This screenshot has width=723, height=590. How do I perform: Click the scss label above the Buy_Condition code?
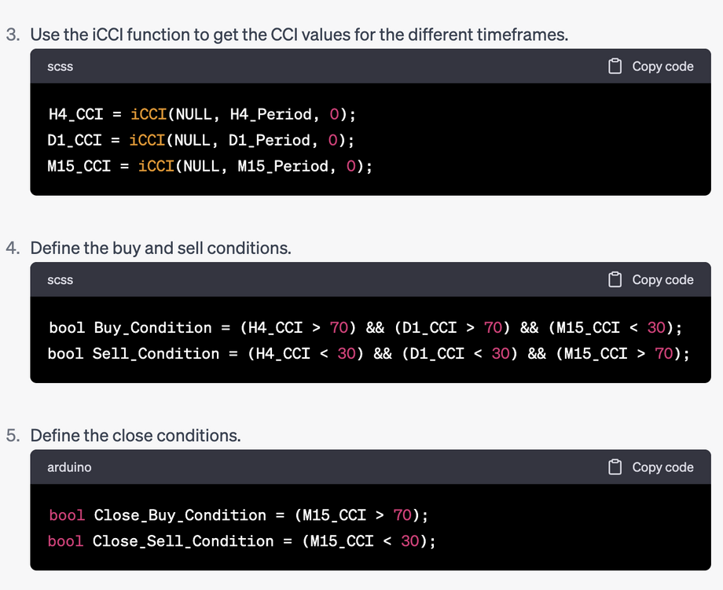tap(60, 280)
